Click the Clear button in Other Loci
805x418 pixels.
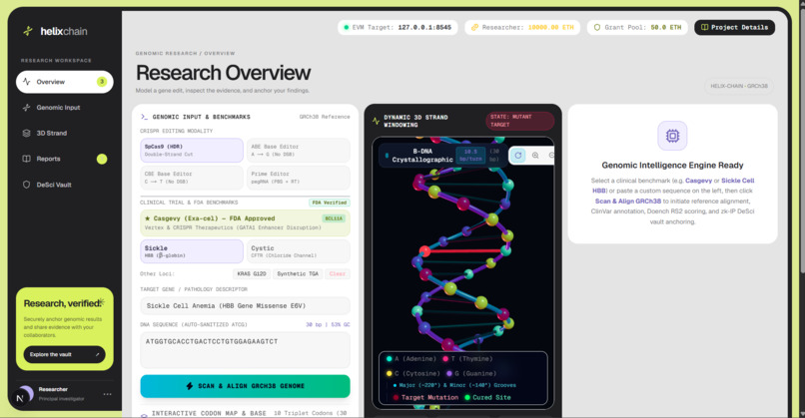click(338, 274)
